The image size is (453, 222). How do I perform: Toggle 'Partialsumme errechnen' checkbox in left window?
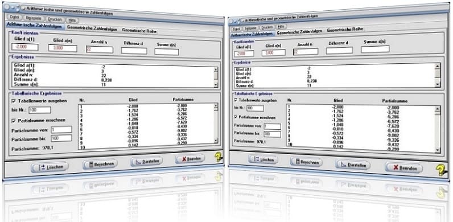[14, 120]
